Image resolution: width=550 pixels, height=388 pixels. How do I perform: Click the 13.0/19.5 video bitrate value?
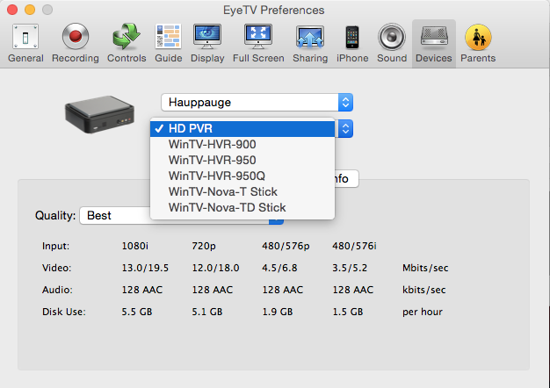click(x=145, y=268)
